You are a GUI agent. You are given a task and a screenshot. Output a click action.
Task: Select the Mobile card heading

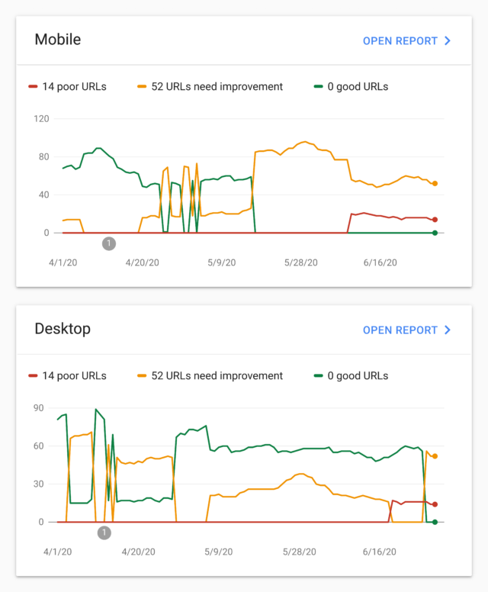(58, 40)
